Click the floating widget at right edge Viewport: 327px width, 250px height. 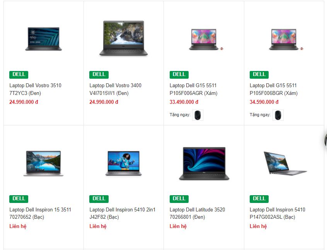325,140
